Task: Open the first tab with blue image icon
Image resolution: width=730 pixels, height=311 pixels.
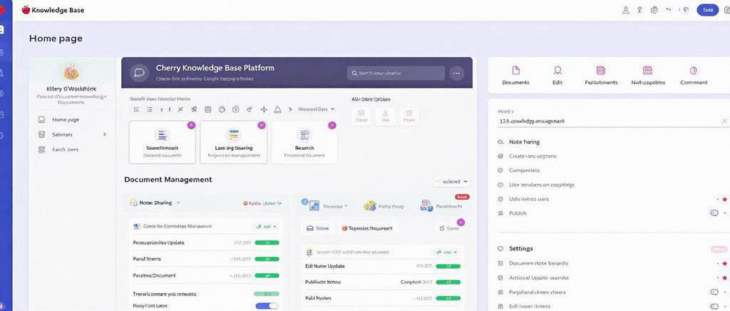Action: click(328, 205)
